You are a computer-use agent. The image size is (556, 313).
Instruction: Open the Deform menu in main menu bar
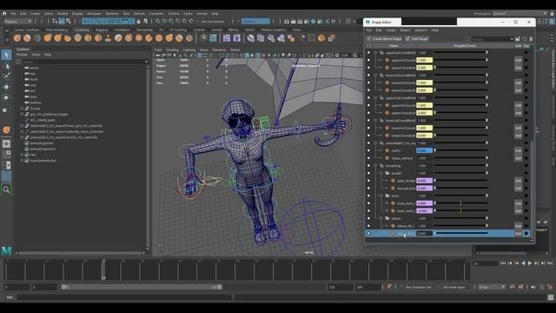click(139, 14)
